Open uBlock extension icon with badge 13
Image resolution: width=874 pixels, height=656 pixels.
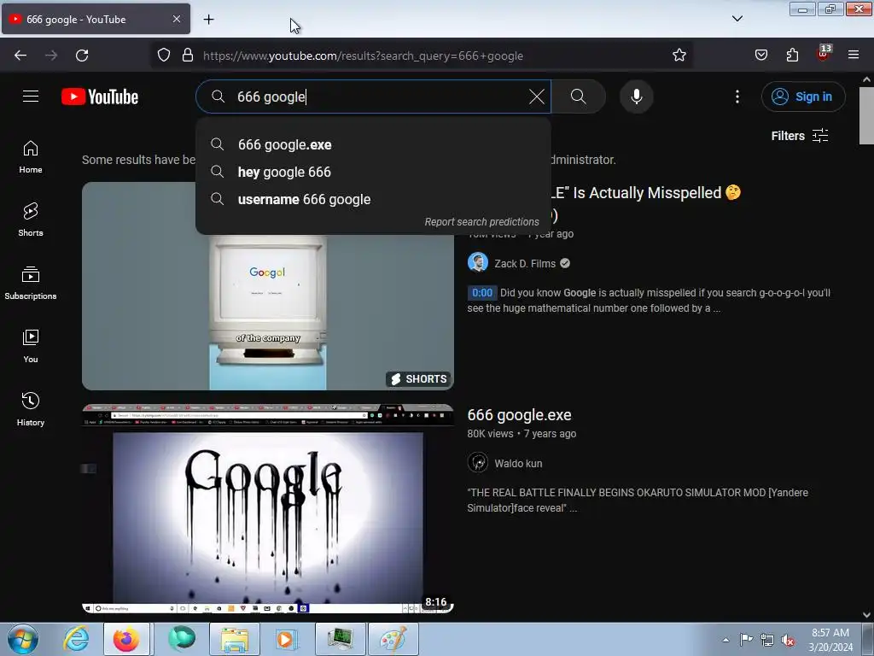click(824, 54)
